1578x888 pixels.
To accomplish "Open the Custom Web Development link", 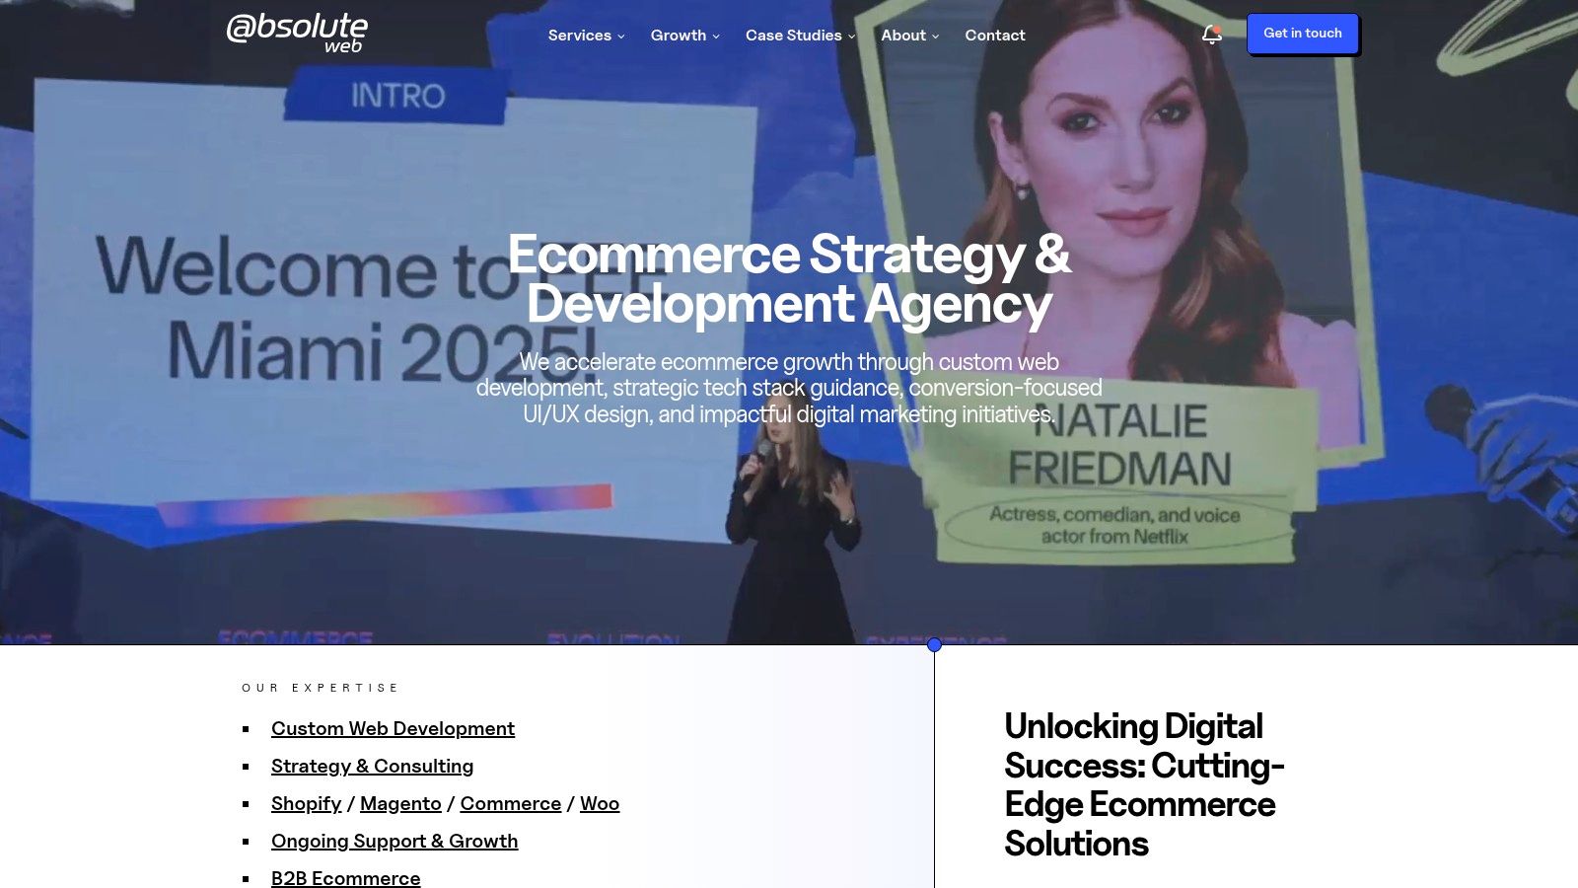I will (x=393, y=729).
